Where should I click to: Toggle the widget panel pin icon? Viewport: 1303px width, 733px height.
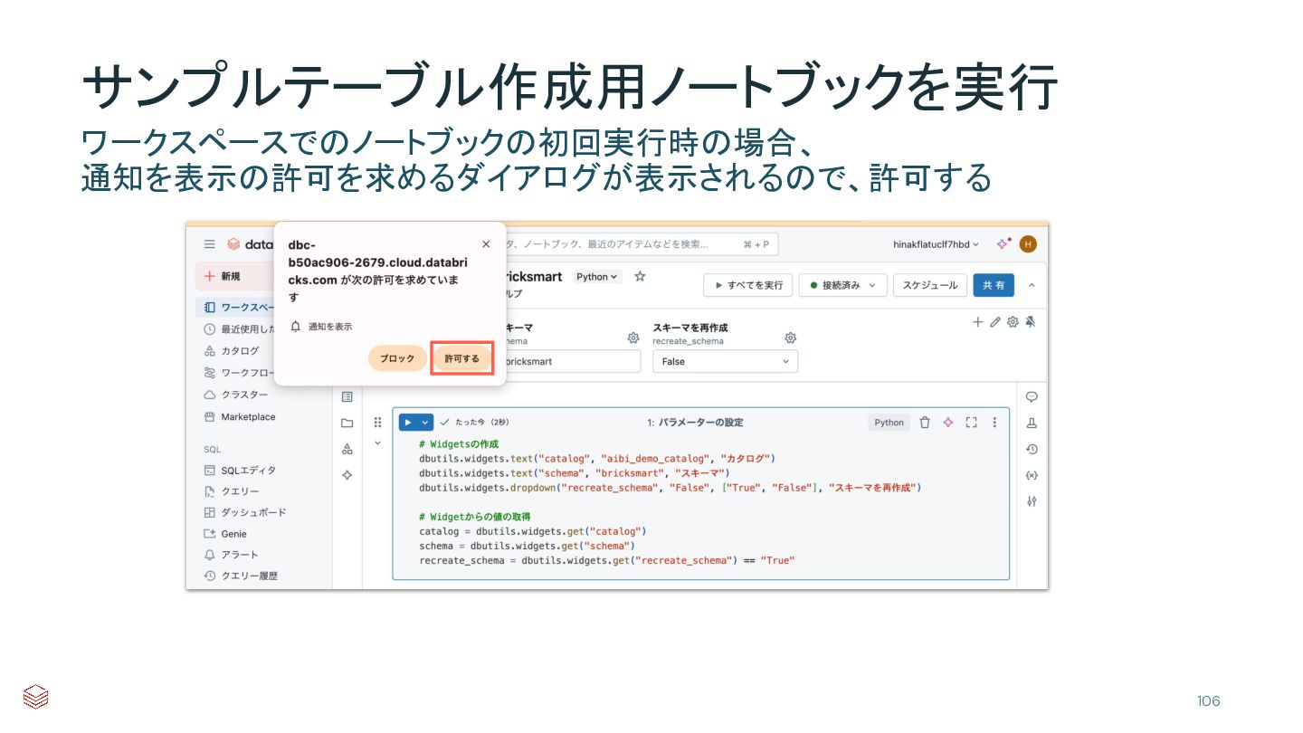click(1031, 322)
